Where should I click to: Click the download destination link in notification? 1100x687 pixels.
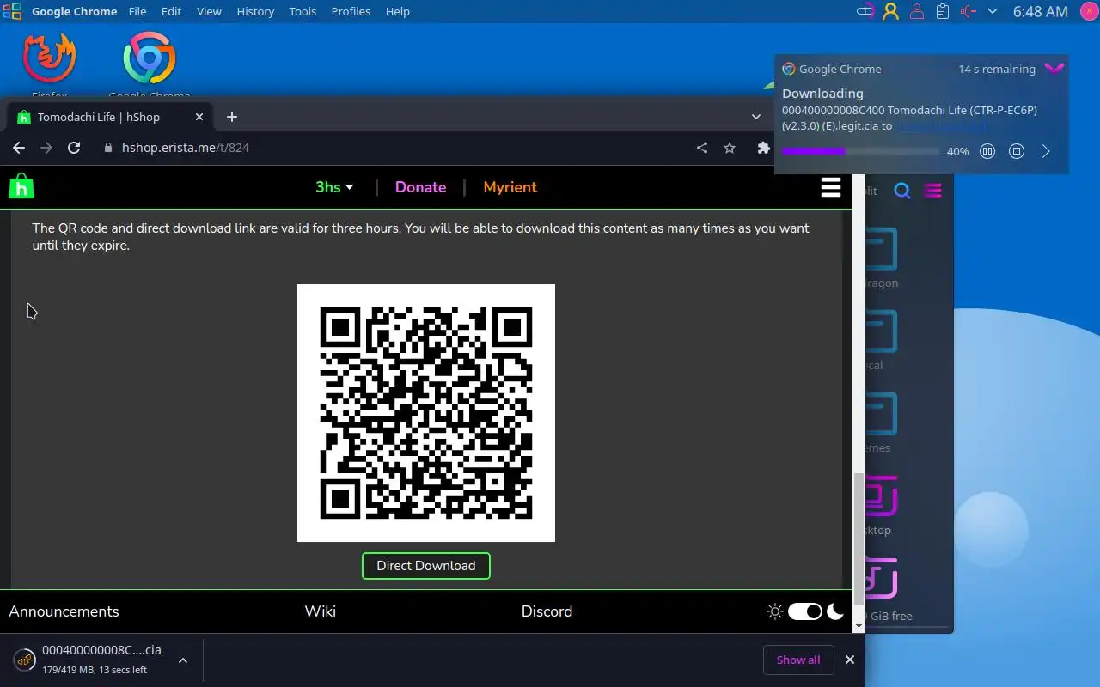click(x=942, y=126)
